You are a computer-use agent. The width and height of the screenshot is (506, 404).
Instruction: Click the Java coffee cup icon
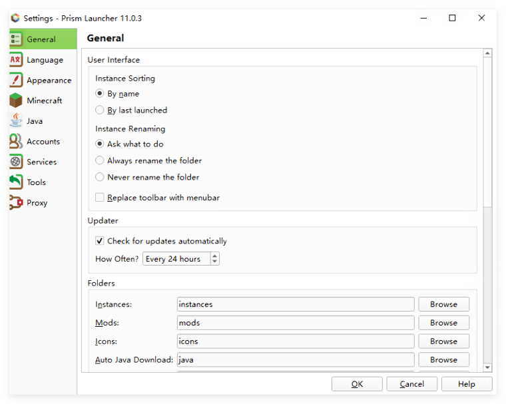(15, 120)
